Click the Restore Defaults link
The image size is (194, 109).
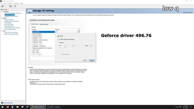[188, 12]
